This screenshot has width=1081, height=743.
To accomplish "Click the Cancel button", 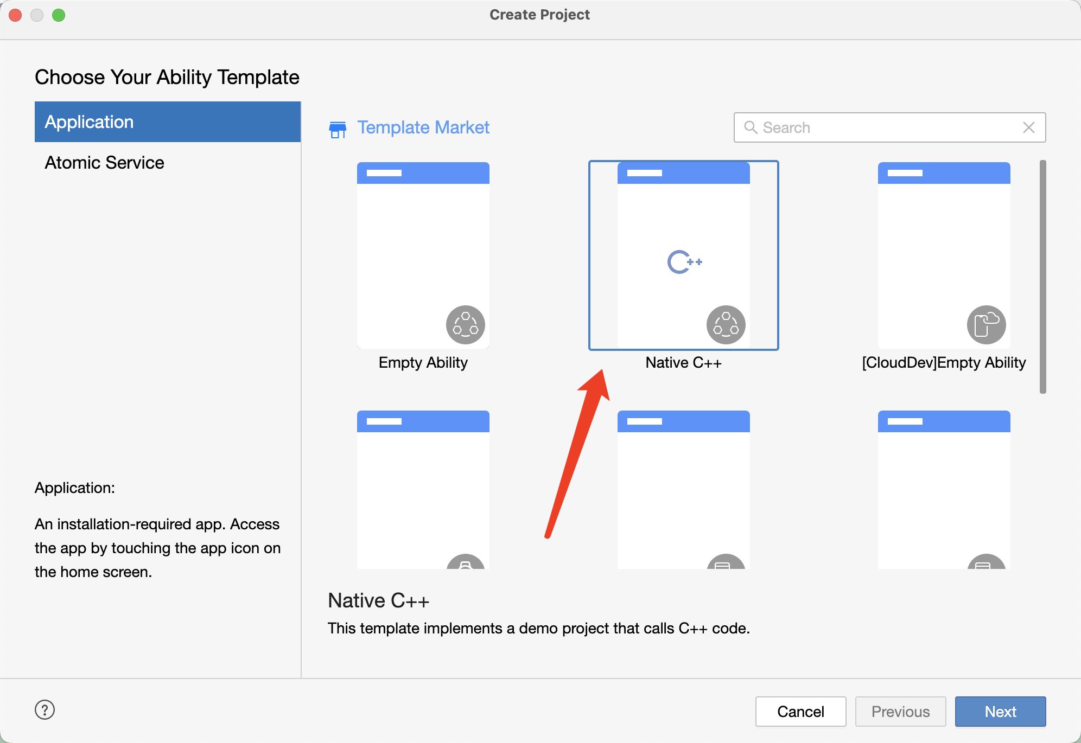I will click(800, 711).
